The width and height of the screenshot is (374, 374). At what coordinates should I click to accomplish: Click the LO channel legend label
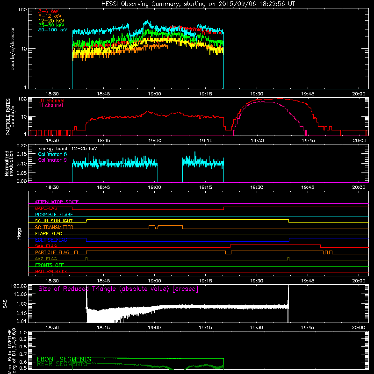(x=51, y=101)
